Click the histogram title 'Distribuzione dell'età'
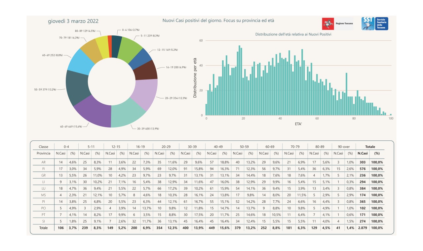Screen dimensions: 423x251 pos(293,34)
